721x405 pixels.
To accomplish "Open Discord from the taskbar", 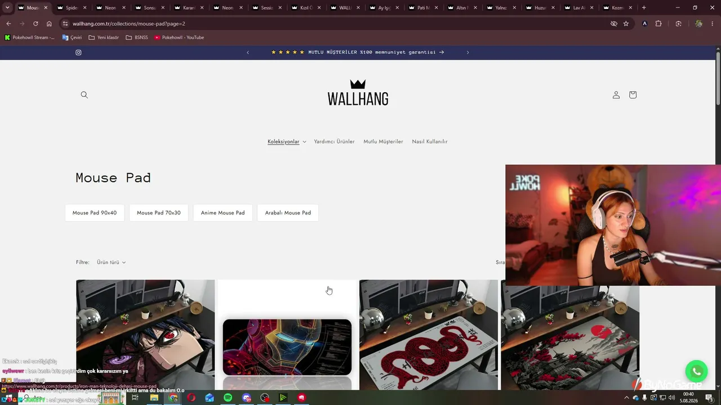I will pos(247,398).
